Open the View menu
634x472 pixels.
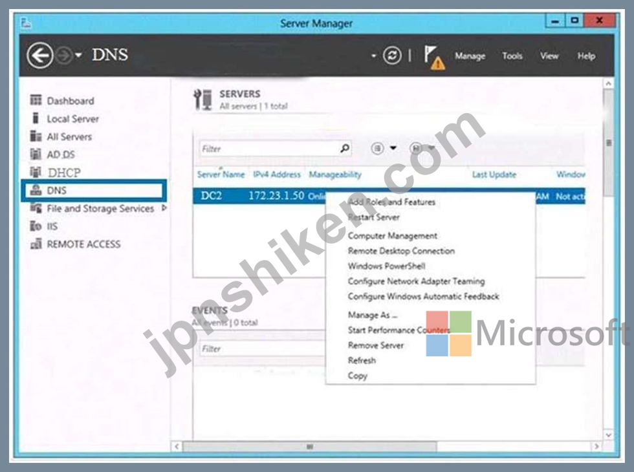pos(549,56)
